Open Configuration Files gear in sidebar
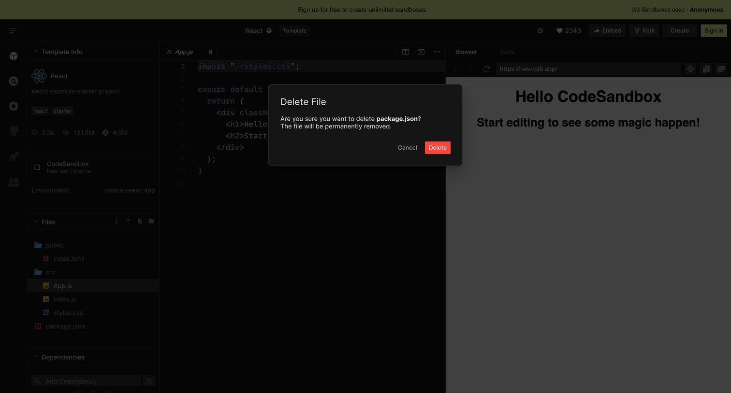The image size is (731, 393). [14, 106]
